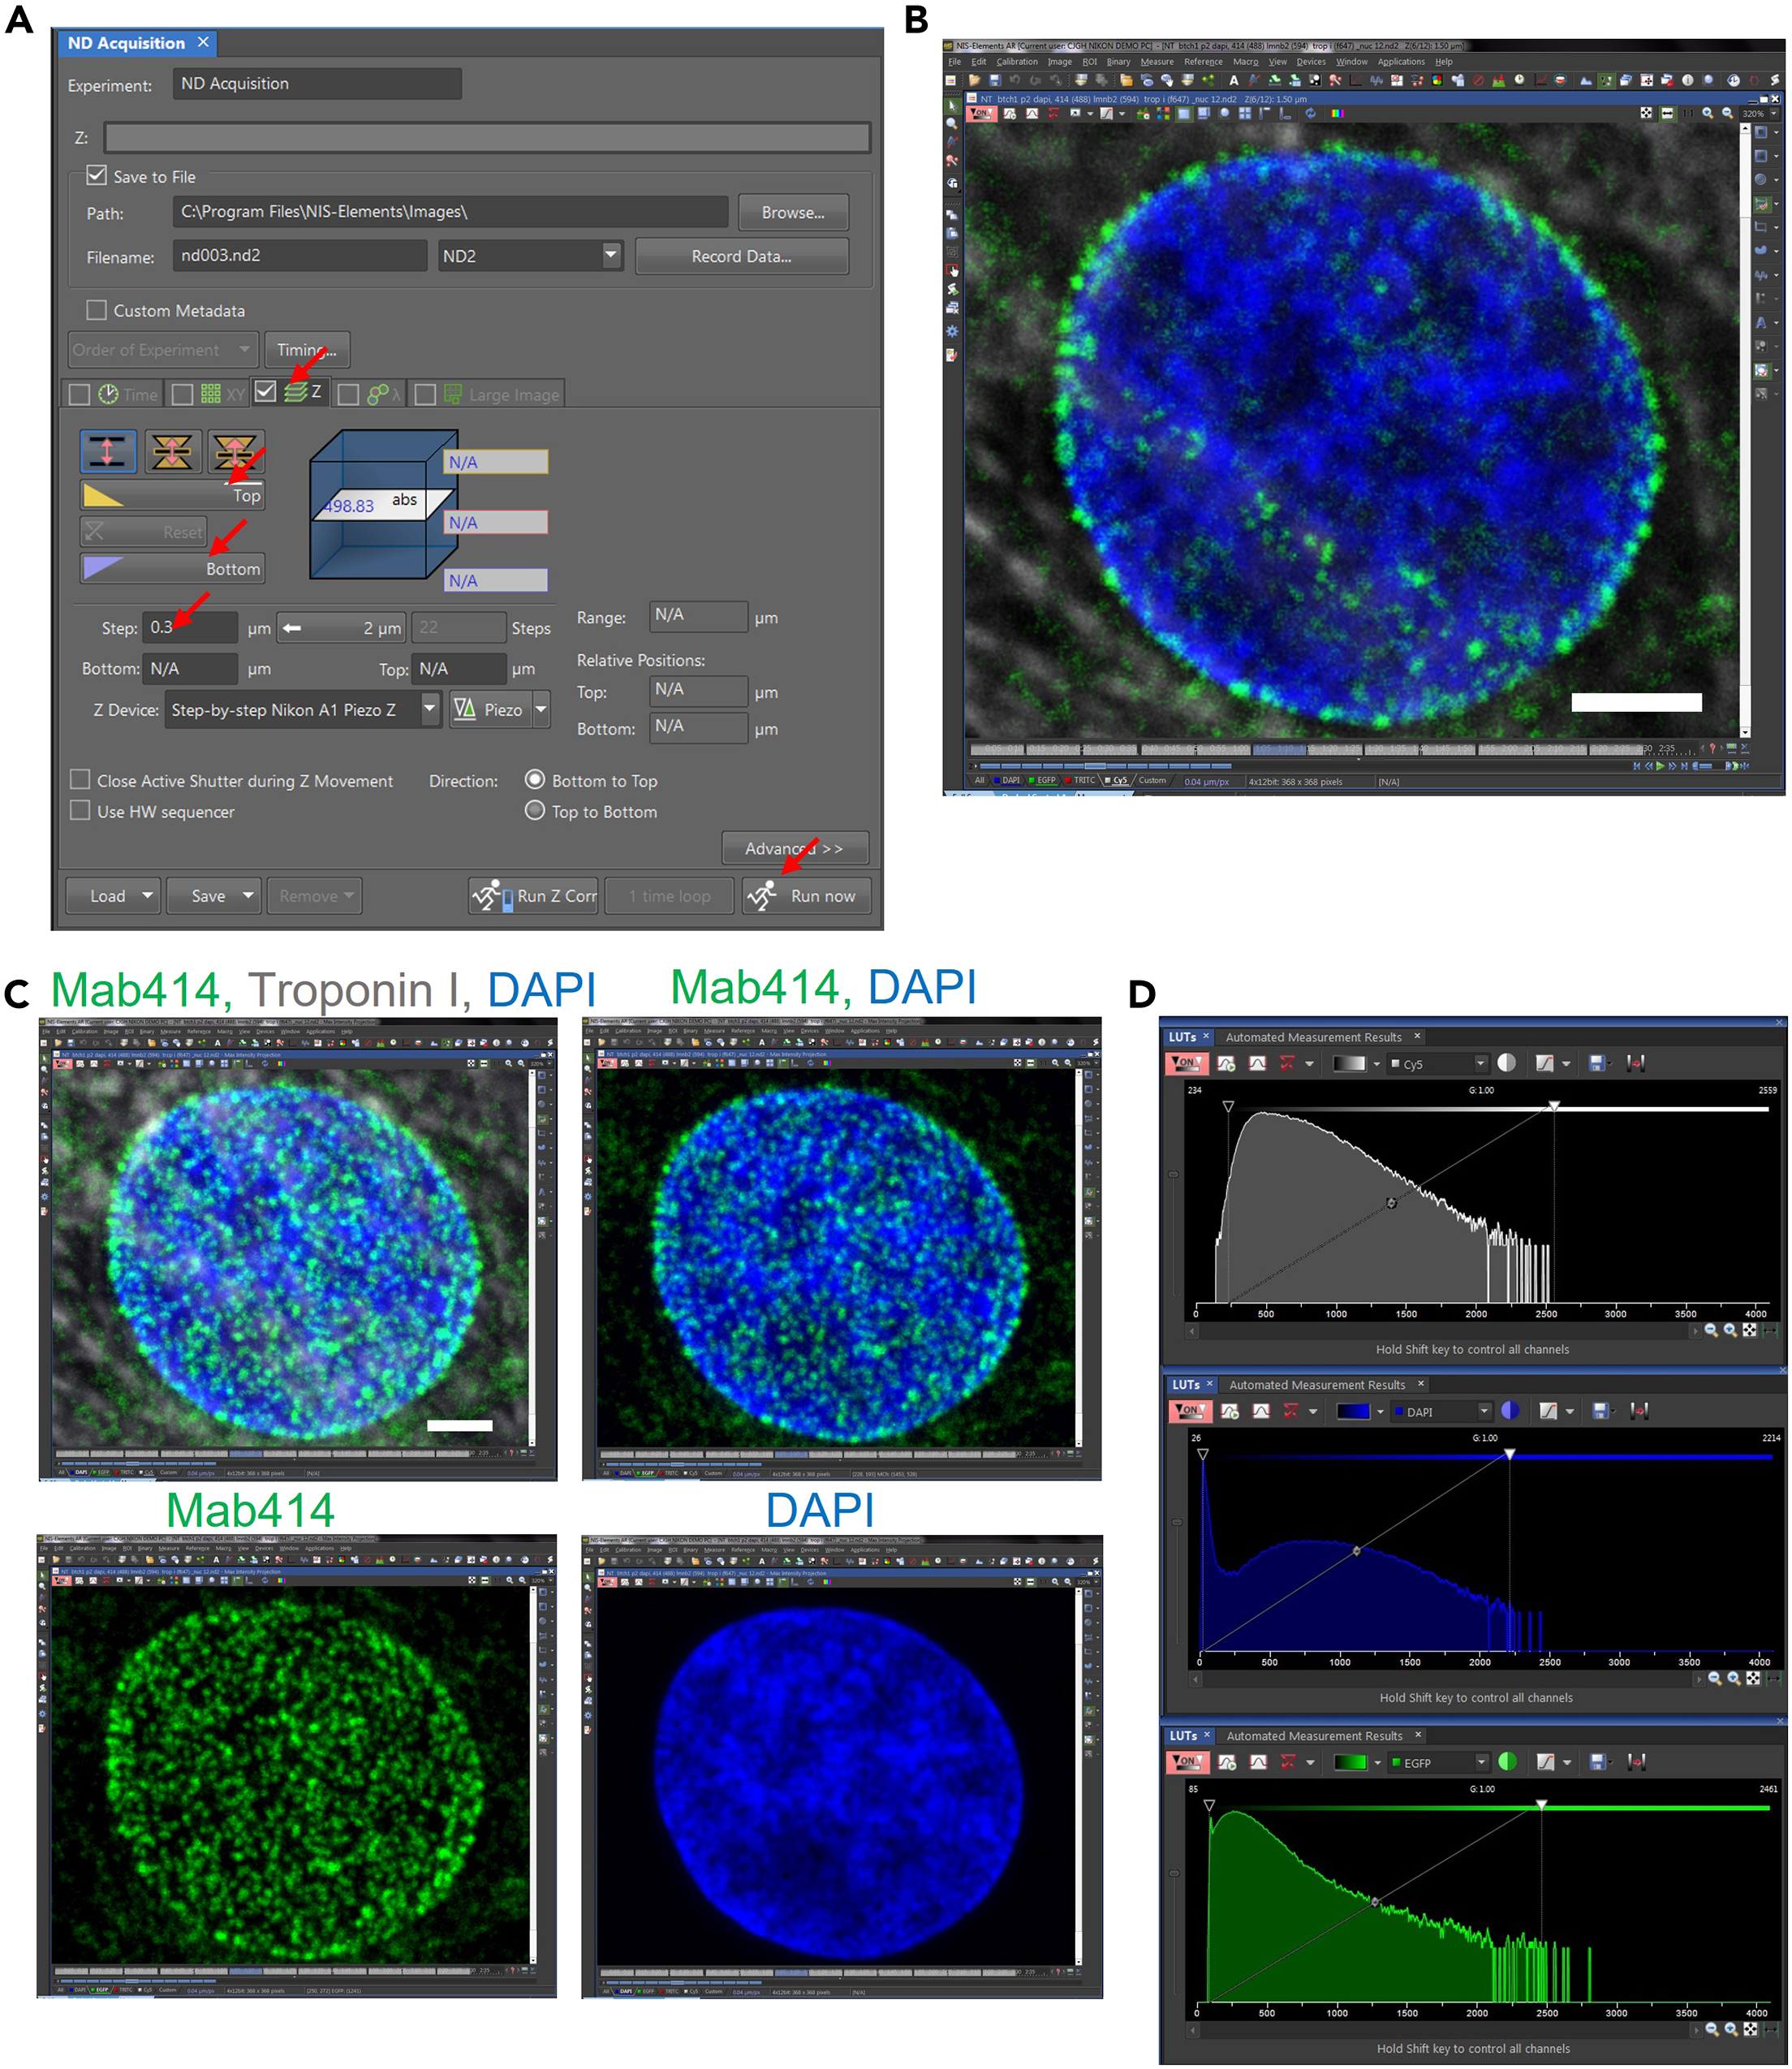
Task: Click the 1:1 zoom icon in the image viewer
Action: (1688, 113)
